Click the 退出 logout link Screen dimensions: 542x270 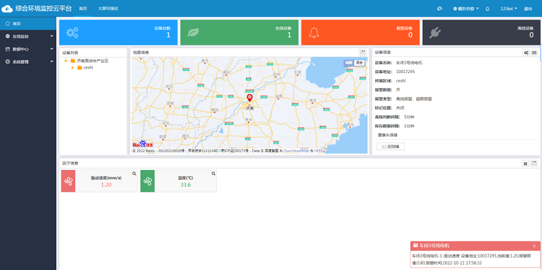[x=528, y=9]
